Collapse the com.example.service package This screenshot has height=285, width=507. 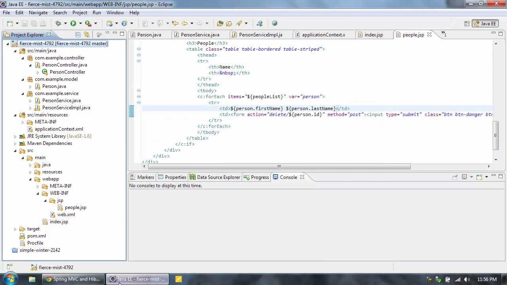(x=23, y=93)
